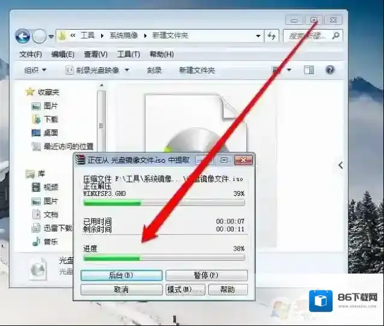Open the 视频 library
The height and width of the screenshot is (326, 384).
(x=51, y=187)
